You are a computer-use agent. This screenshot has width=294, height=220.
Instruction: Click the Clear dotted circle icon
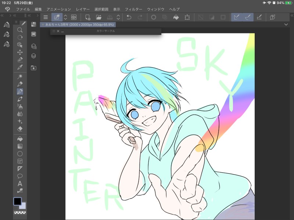[153, 17]
